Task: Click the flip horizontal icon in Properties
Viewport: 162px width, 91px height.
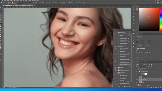Action: coord(148,45)
